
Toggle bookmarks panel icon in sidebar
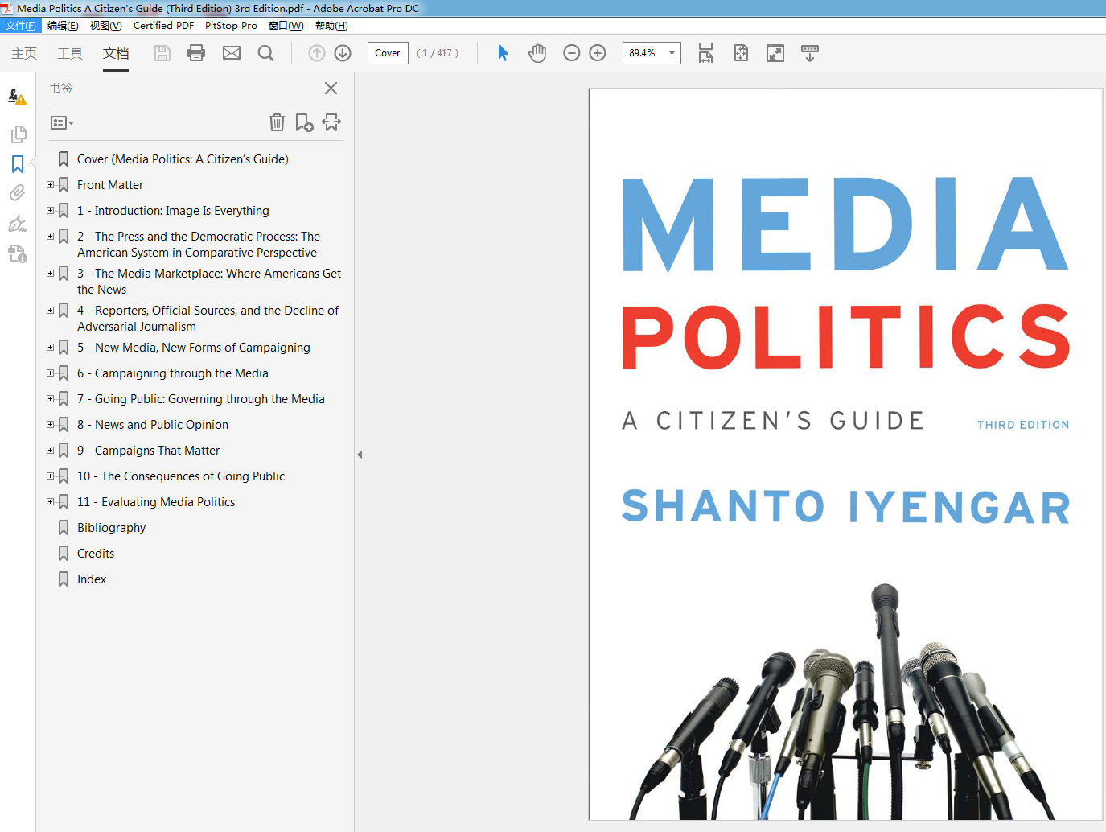coord(18,163)
